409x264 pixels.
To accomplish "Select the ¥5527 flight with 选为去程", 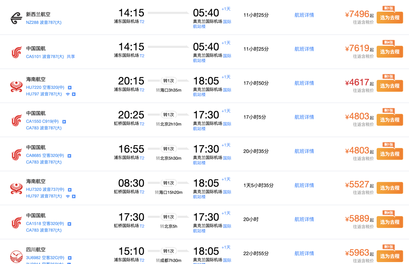I will pyautogui.click(x=390, y=188).
